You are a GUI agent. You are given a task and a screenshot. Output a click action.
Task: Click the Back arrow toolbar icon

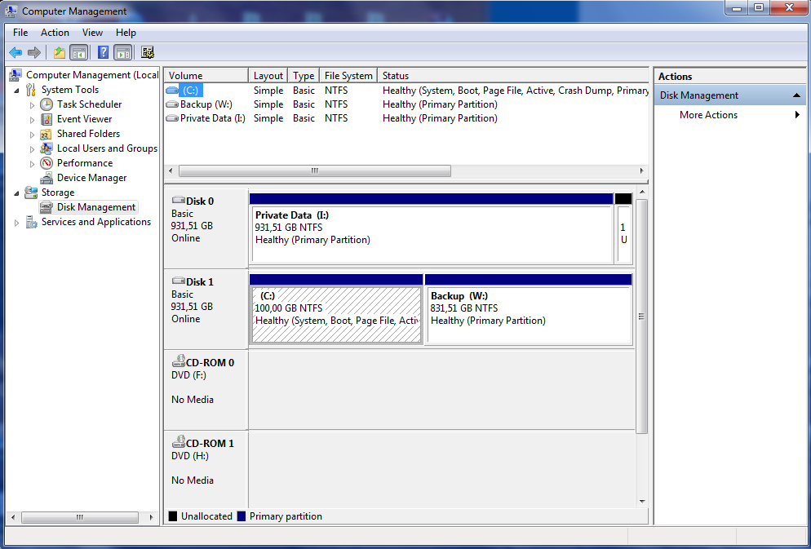click(16, 52)
